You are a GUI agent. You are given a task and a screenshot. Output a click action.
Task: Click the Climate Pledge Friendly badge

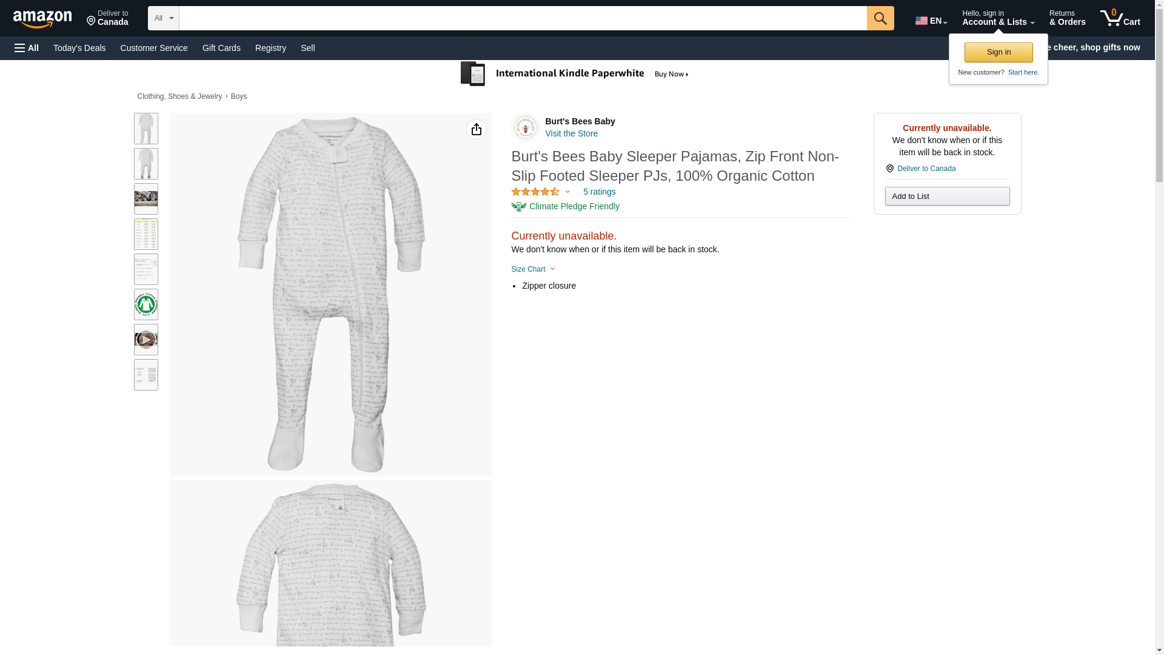pyautogui.click(x=565, y=207)
